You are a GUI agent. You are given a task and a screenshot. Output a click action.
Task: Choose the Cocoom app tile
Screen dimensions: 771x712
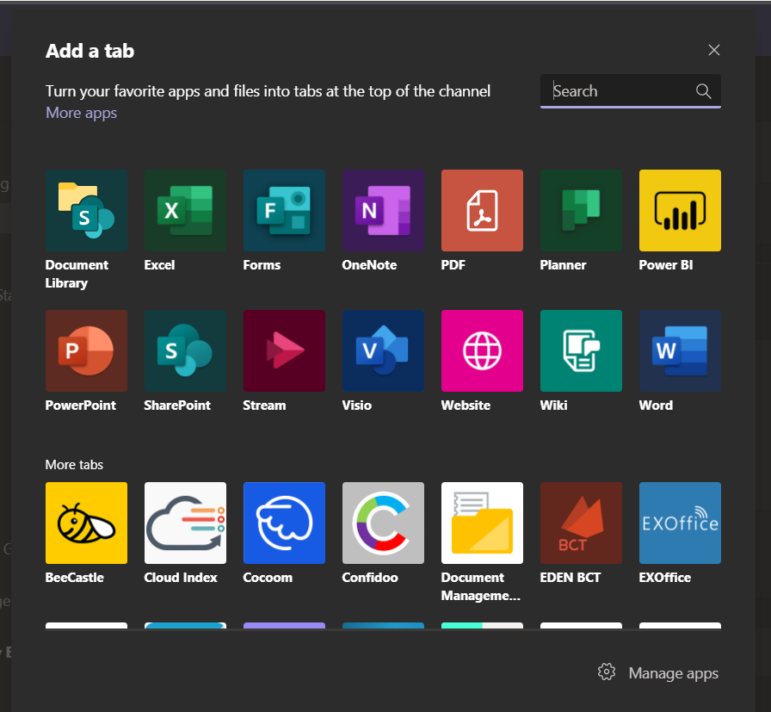point(284,523)
